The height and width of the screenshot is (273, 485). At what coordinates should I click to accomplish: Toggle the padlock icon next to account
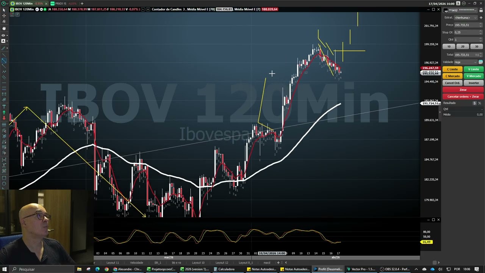[x=481, y=11]
